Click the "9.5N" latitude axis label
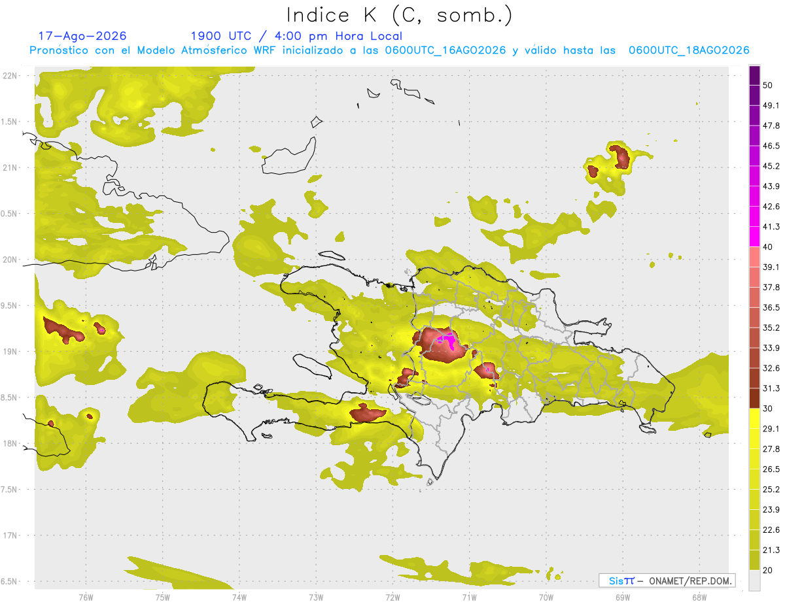785x606 pixels. click(9, 306)
